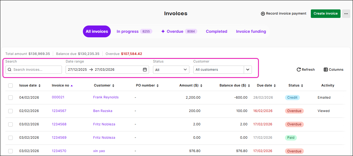Screen dimensions: 353x156
Task: Click the amount 2,200.00
Action: (x=193, y=97)
